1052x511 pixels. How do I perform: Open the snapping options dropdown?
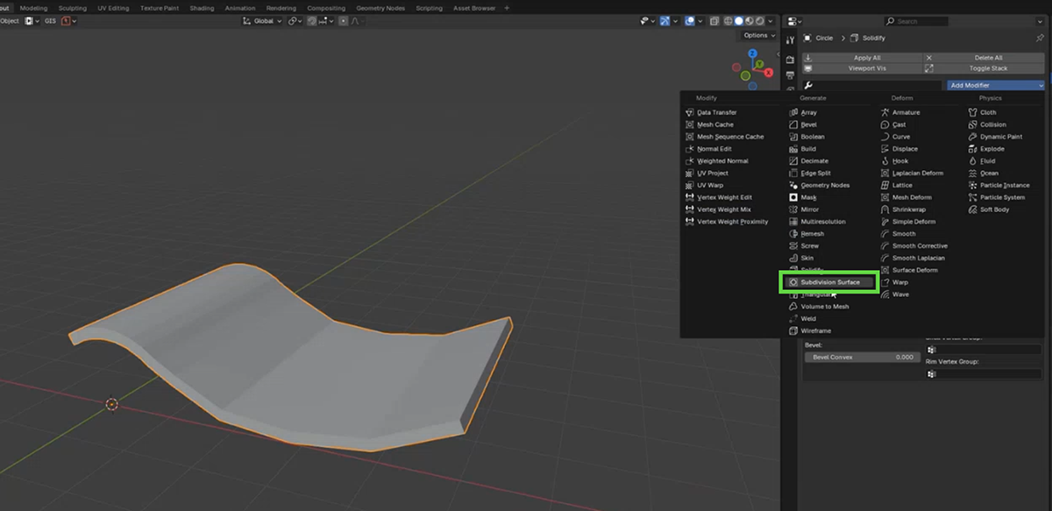[328, 21]
